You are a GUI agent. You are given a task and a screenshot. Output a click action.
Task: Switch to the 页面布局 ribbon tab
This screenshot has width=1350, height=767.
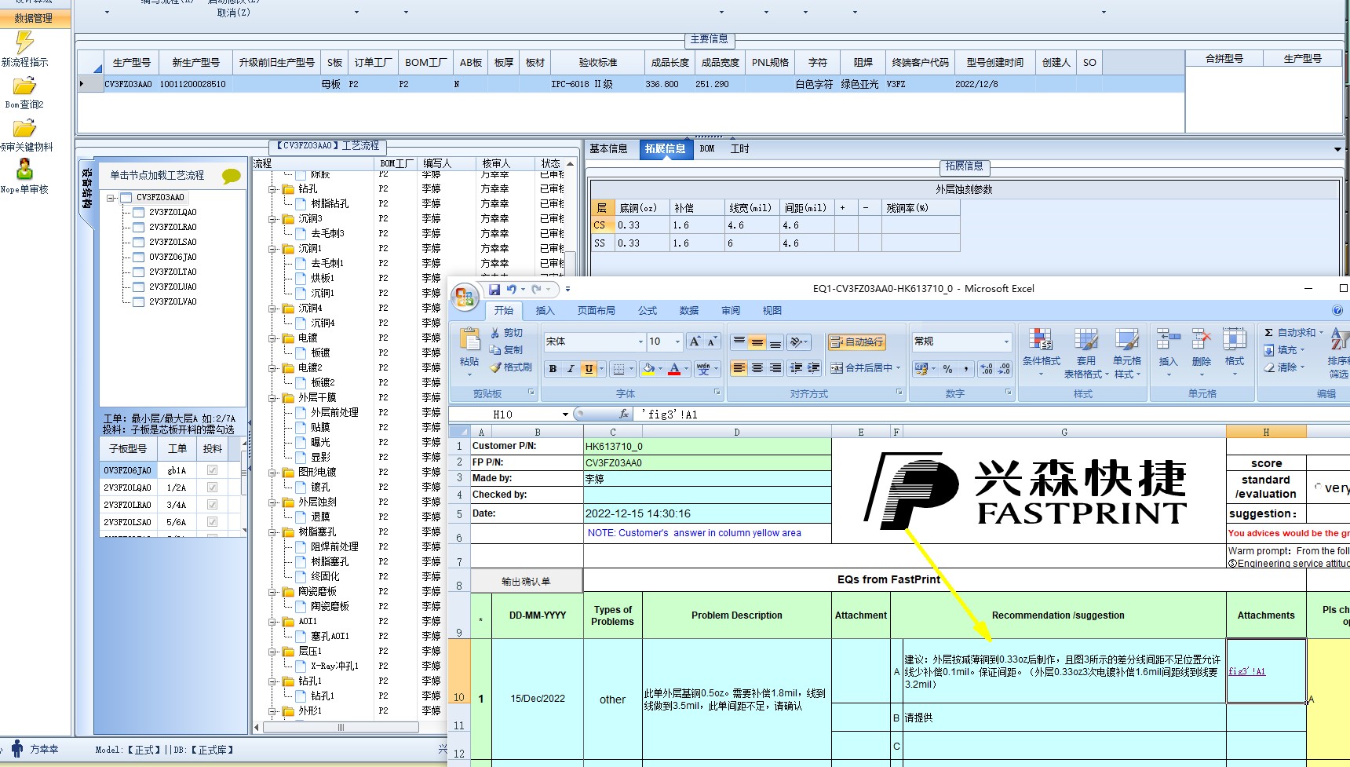point(597,311)
